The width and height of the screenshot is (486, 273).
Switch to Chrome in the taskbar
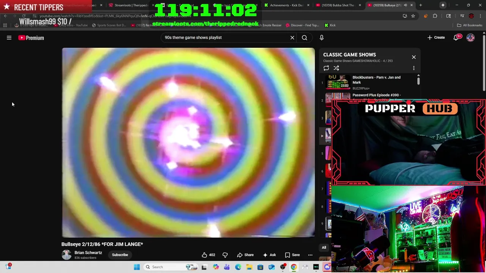point(294,267)
